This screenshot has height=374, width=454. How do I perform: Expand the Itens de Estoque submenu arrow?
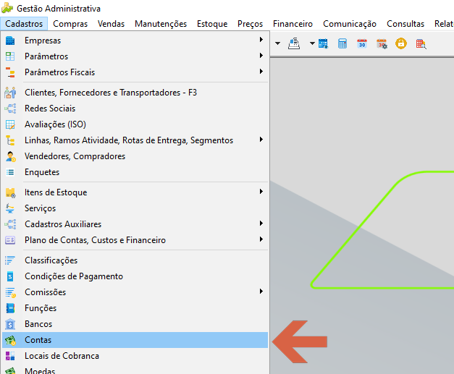click(x=261, y=192)
